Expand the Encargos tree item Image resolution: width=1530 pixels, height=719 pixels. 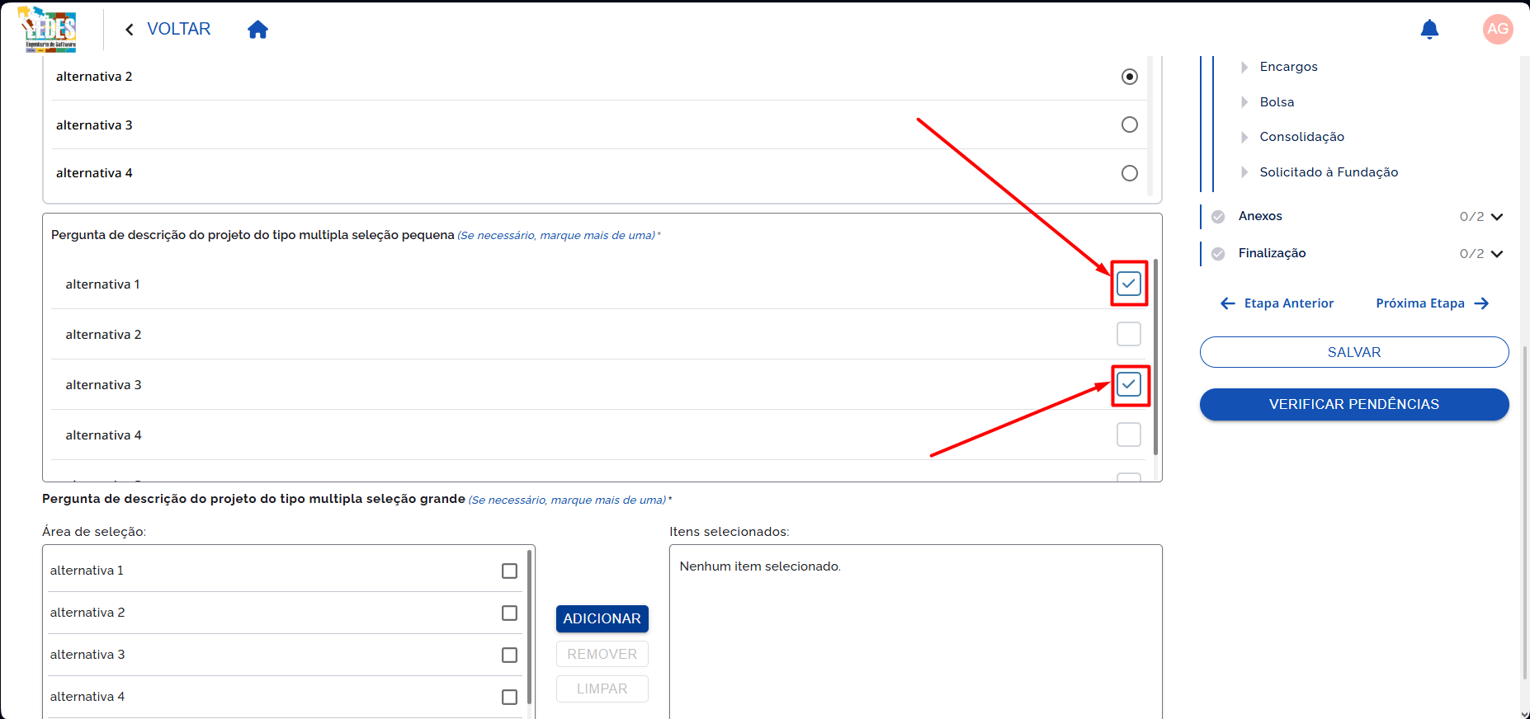click(x=1244, y=67)
